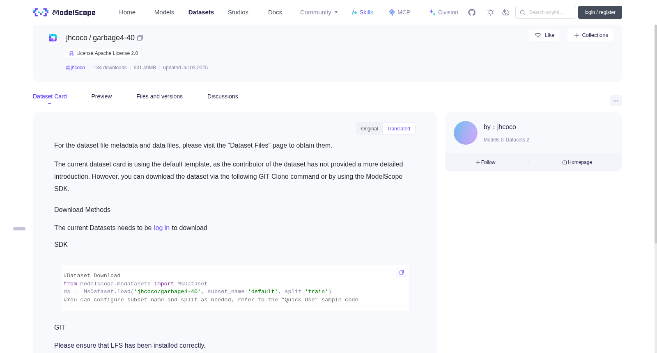Click the Apache License 2.0 tag
Viewport: 657px width, 353px height.
[x=103, y=53]
